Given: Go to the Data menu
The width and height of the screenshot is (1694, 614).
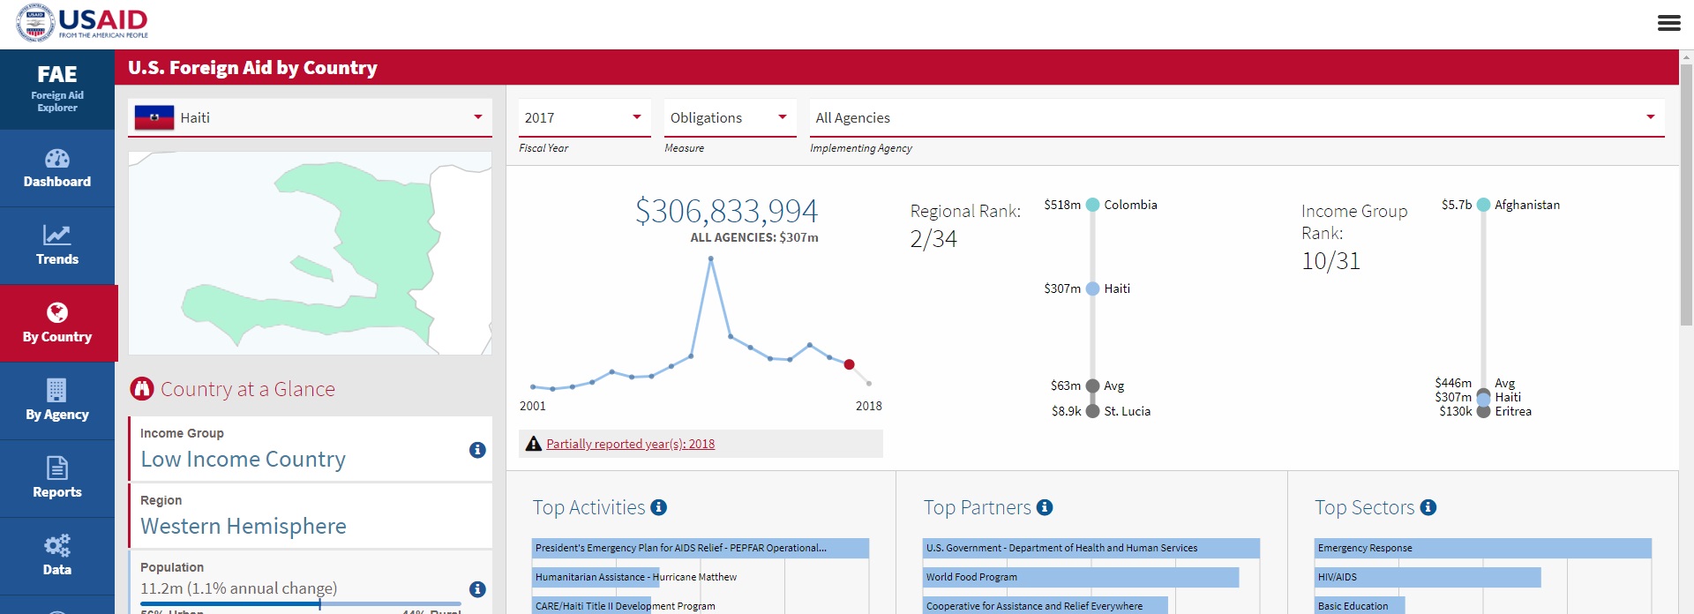Looking at the screenshot, I should [57, 557].
